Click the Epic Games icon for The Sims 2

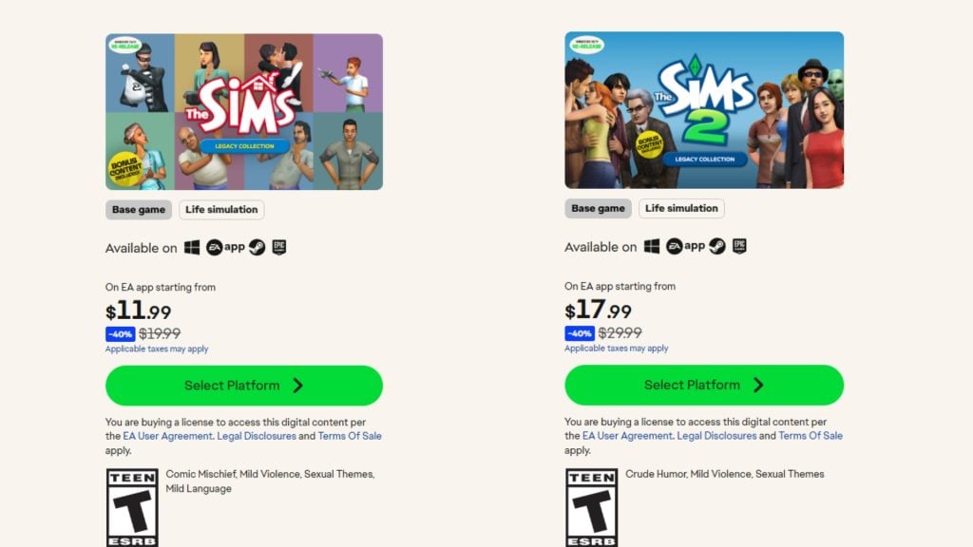[738, 247]
